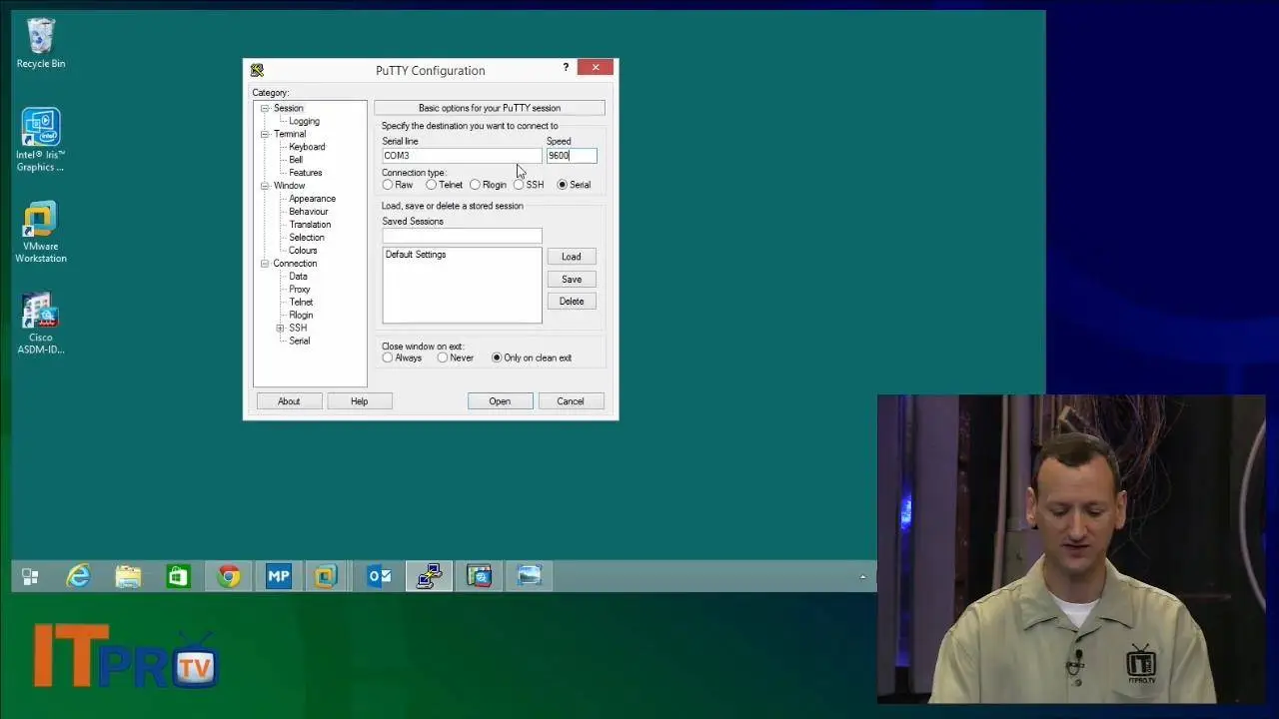Select Session category
This screenshot has width=1279, height=719.
pos(288,108)
